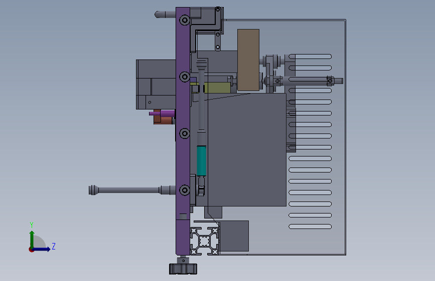Click the green Y axis arrow of the triad
This screenshot has height=281, width=435.
tap(32, 239)
